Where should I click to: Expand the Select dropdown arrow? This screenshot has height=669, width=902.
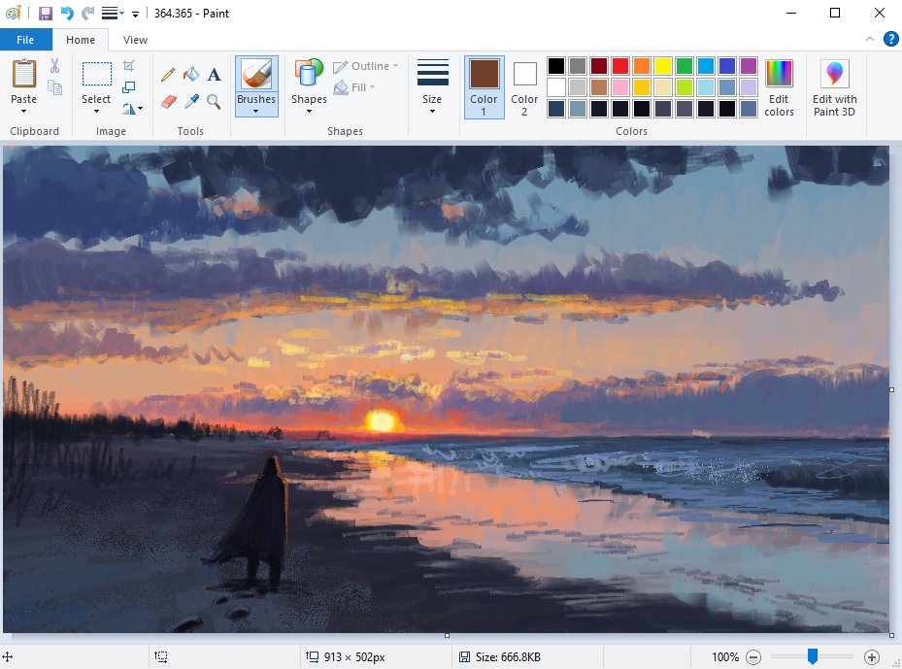97,111
